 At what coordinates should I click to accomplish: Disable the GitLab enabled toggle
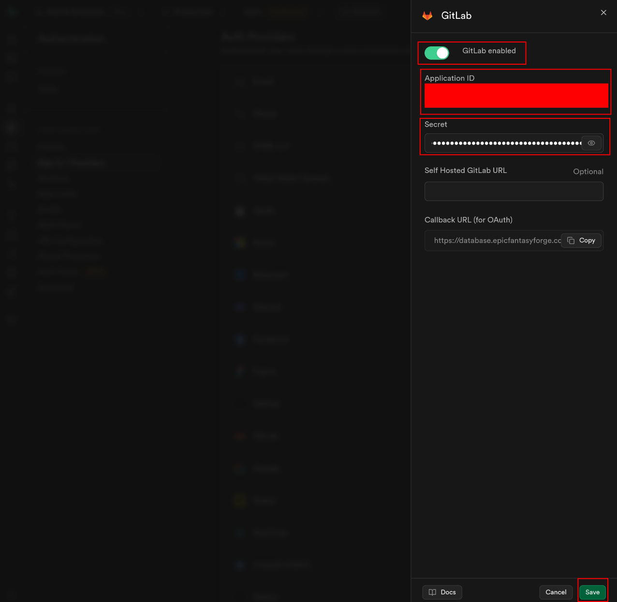click(437, 53)
